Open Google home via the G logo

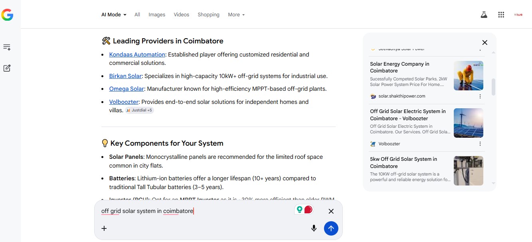point(7,15)
